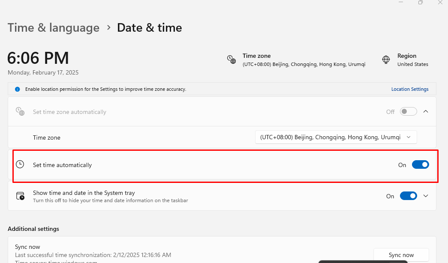Enable Set time zone automatically

pos(408,111)
